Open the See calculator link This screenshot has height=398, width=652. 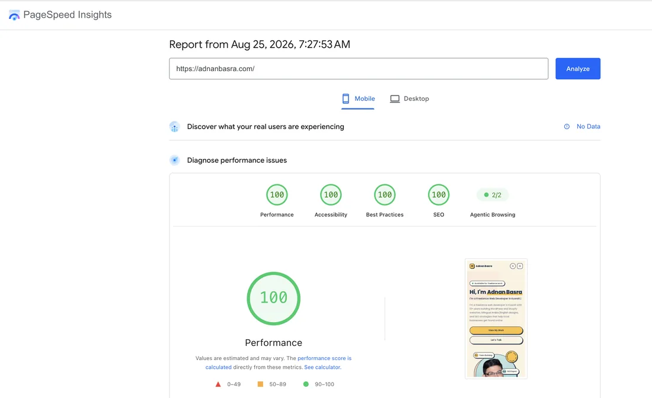tap(322, 367)
